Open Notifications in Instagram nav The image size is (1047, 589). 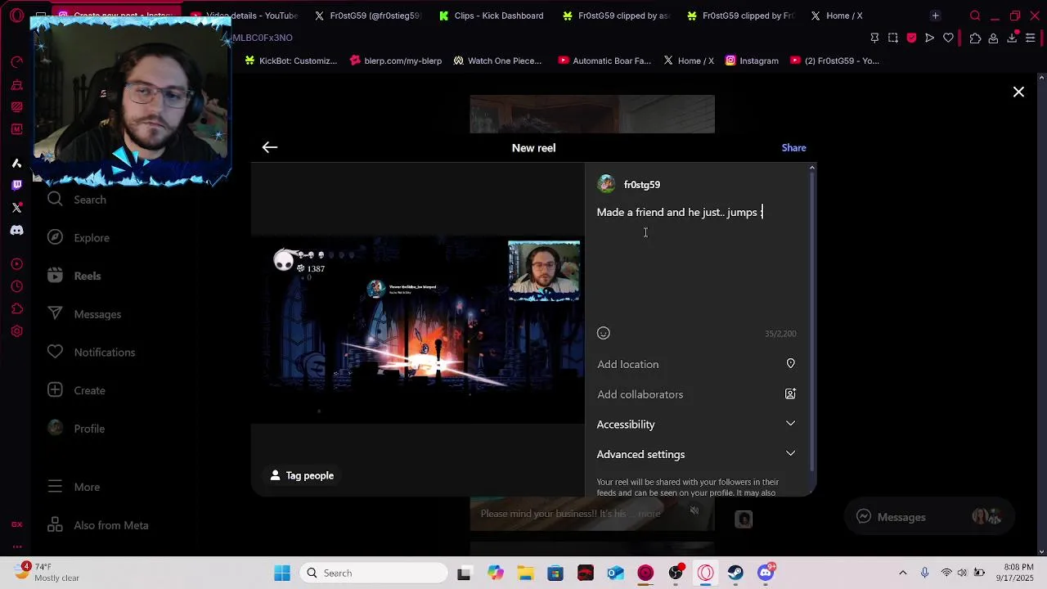coord(91,353)
